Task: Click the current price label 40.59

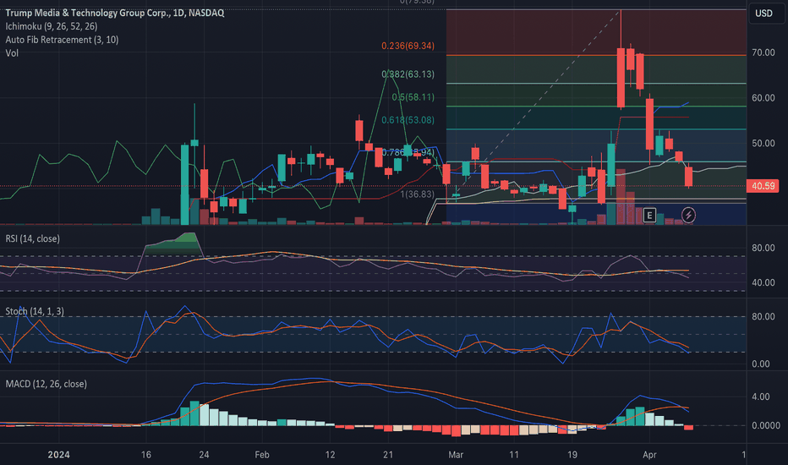Action: pos(763,186)
